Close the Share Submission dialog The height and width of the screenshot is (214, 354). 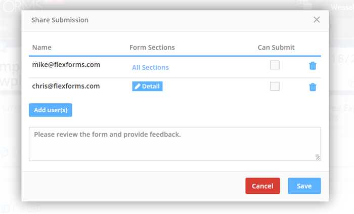(317, 20)
